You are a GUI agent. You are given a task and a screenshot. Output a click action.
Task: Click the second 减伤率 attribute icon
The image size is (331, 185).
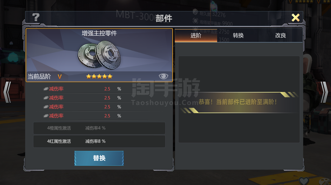pyautogui.click(x=46, y=98)
